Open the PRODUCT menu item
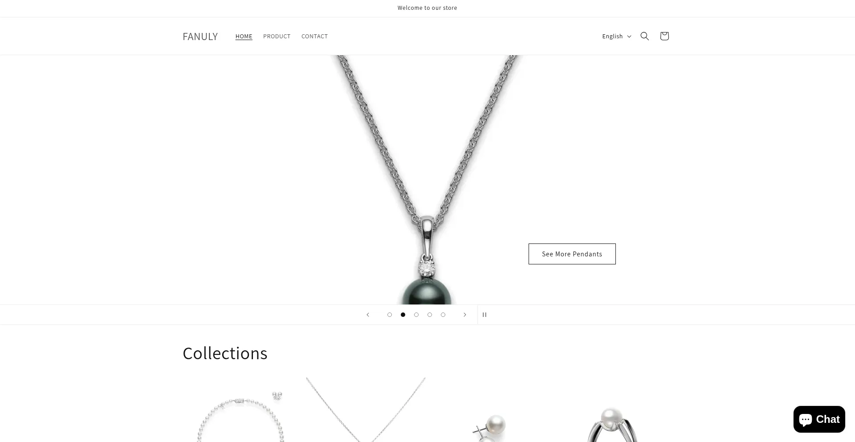The image size is (855, 442). [x=277, y=36]
